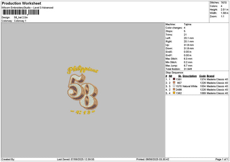Click the Total Bobbin value '31.94ft'

pos(188,69)
